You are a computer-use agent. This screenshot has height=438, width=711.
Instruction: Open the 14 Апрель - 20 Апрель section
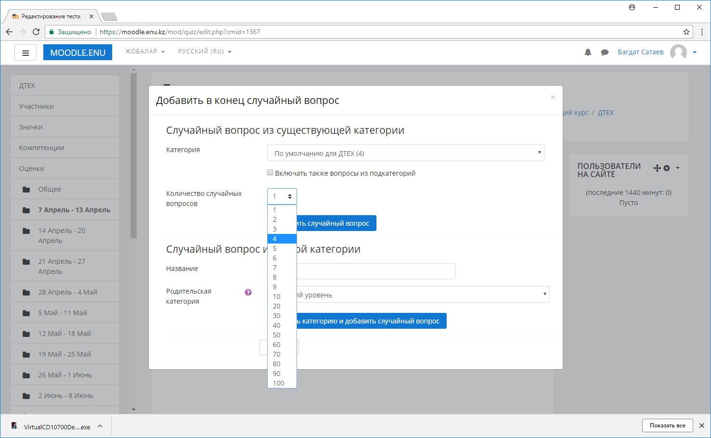65,235
